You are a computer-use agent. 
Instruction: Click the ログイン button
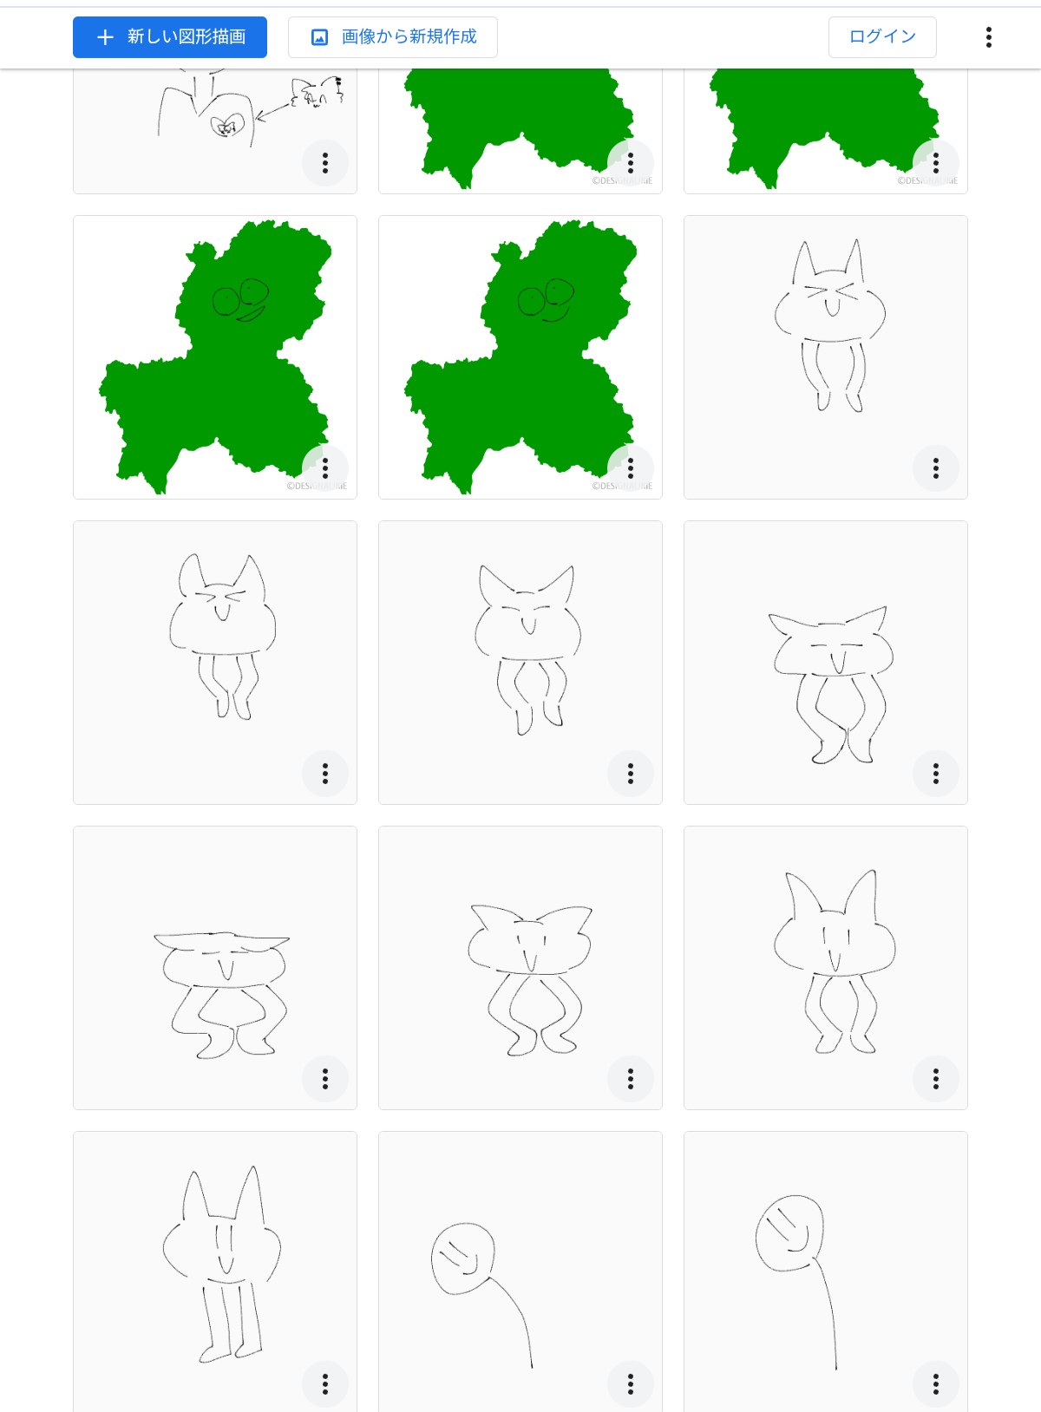(x=882, y=37)
